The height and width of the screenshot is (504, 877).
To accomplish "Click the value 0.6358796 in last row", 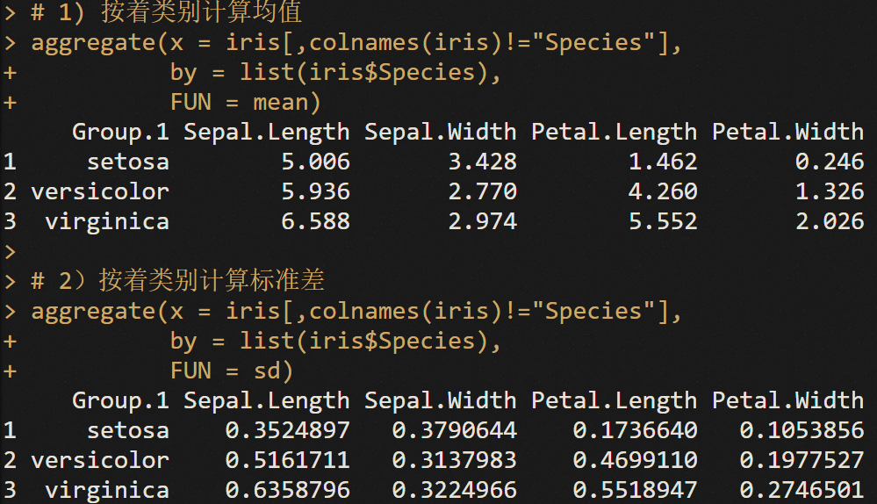I will click(x=287, y=490).
